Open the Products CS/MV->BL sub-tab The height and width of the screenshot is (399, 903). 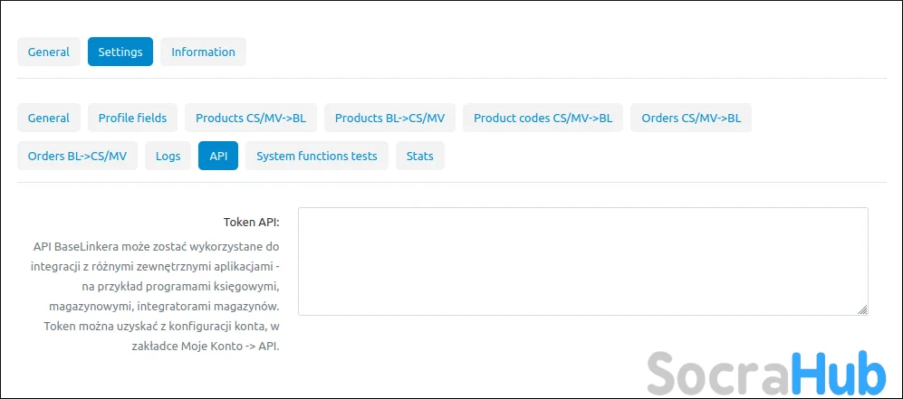[x=251, y=118]
